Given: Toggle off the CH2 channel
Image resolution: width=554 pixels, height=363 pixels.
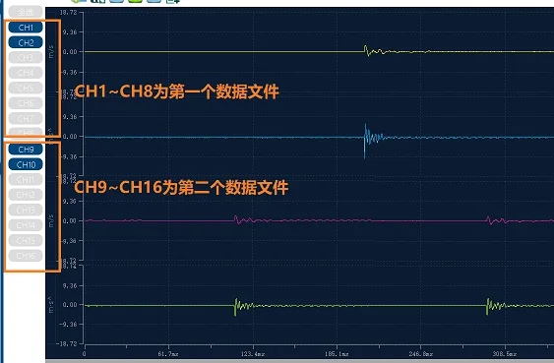Looking at the screenshot, I should point(26,42).
